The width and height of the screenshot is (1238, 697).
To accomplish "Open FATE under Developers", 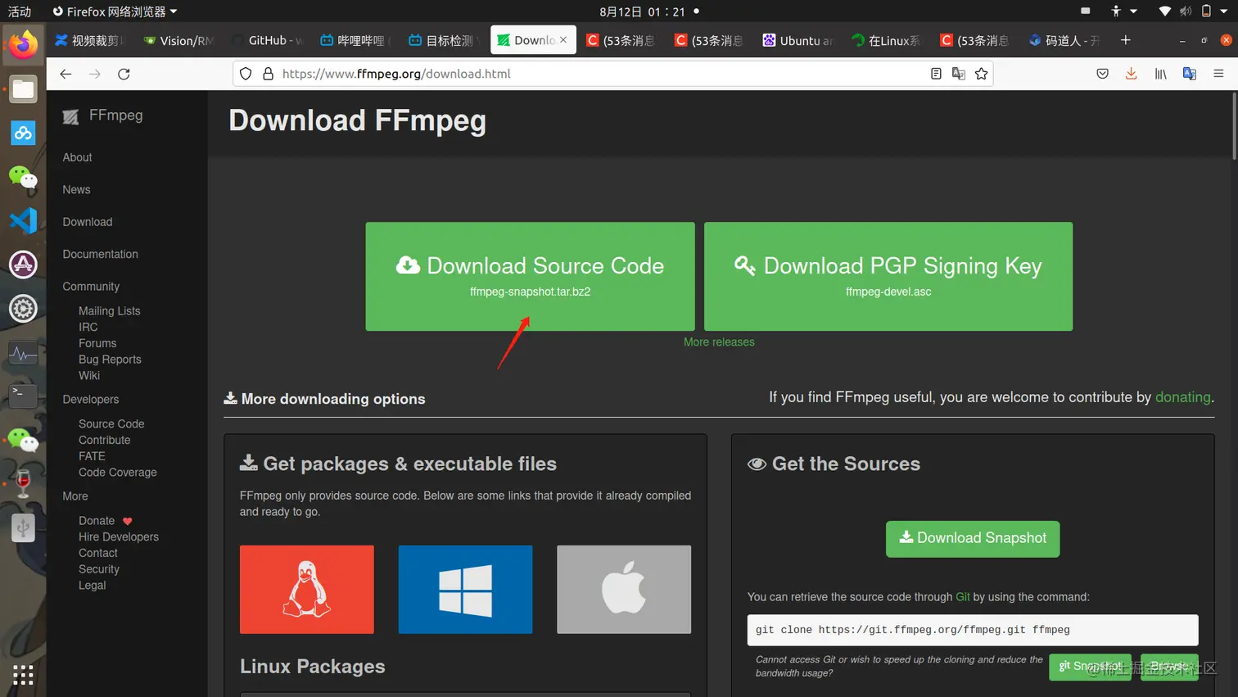I will [x=92, y=456].
